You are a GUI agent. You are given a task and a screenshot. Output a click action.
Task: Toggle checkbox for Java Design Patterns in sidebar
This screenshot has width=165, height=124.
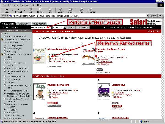5,45
